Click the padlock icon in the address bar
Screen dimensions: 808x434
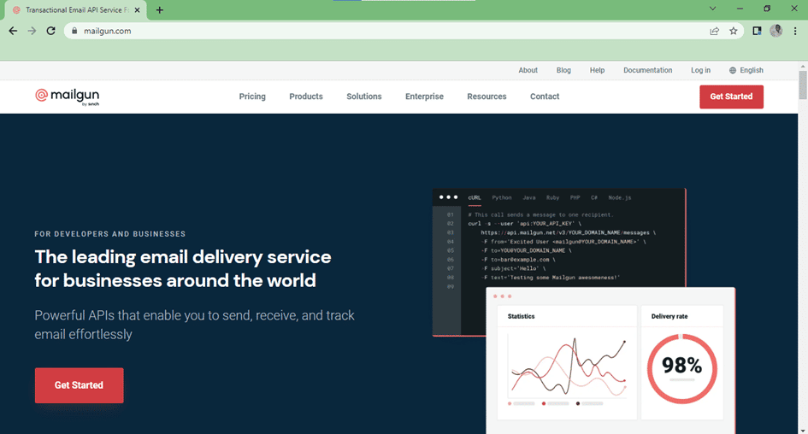coord(74,31)
